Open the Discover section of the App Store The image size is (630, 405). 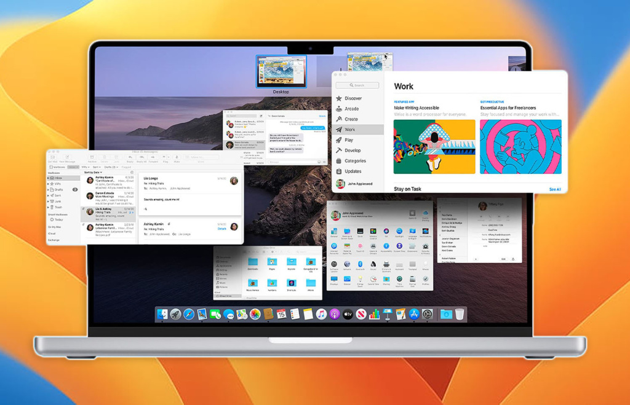pos(354,98)
